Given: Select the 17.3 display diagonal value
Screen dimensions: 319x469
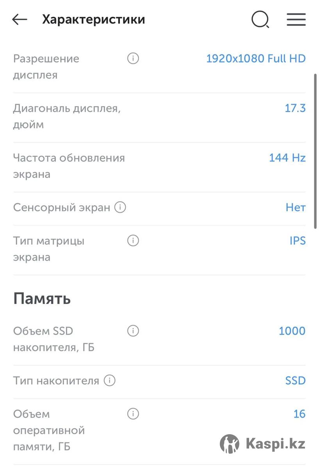Looking at the screenshot, I should click(x=295, y=108).
